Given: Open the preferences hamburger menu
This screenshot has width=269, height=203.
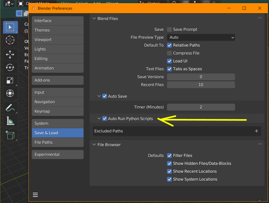Looking at the screenshot, I should coord(35,195).
